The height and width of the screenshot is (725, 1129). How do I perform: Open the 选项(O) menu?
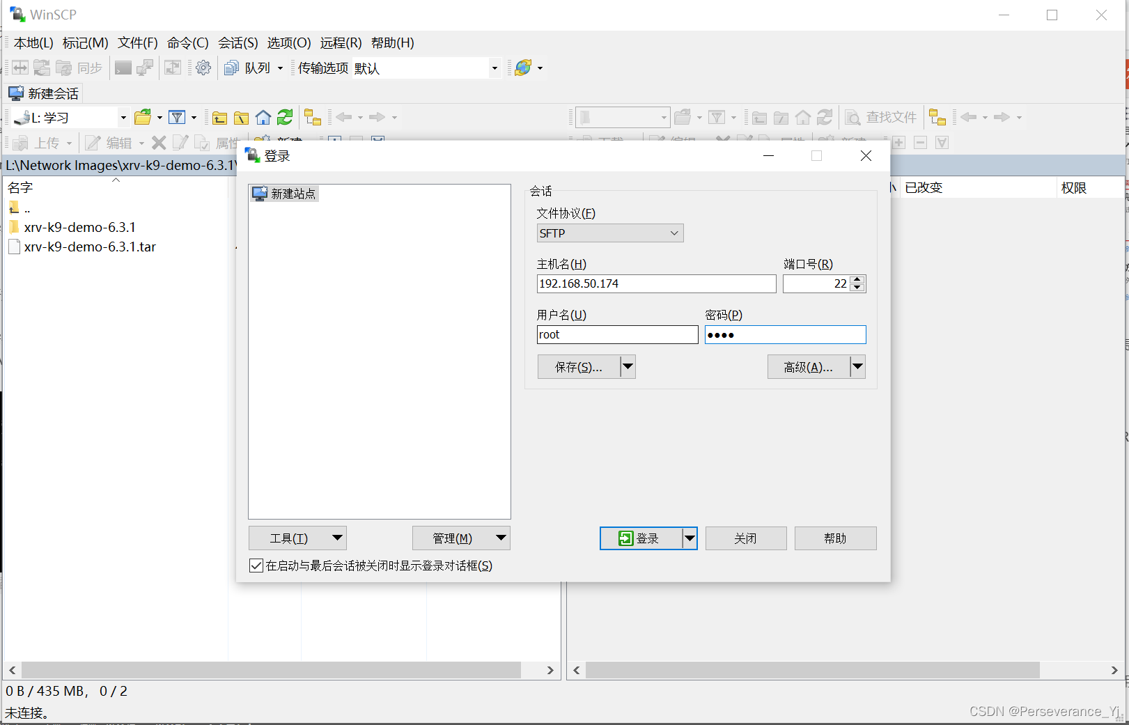click(288, 43)
